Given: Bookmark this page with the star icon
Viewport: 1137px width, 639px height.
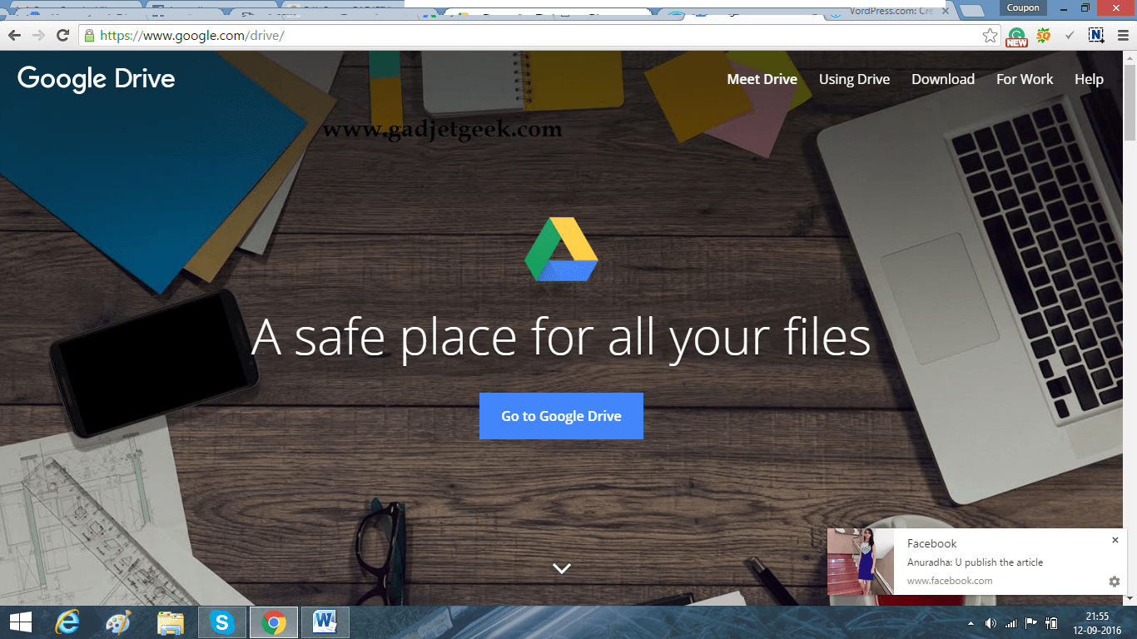Looking at the screenshot, I should [990, 36].
